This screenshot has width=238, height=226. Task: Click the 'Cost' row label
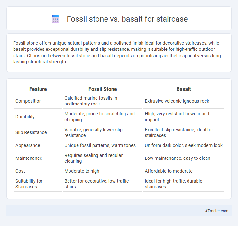tap(20, 171)
